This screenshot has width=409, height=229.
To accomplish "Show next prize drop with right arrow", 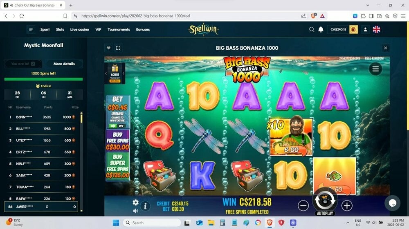I will click(124, 73).
